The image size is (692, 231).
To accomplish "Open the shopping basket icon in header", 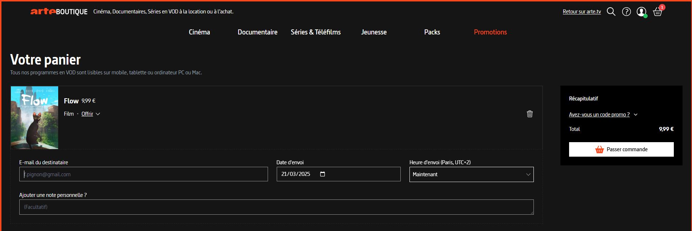I will coord(657,12).
